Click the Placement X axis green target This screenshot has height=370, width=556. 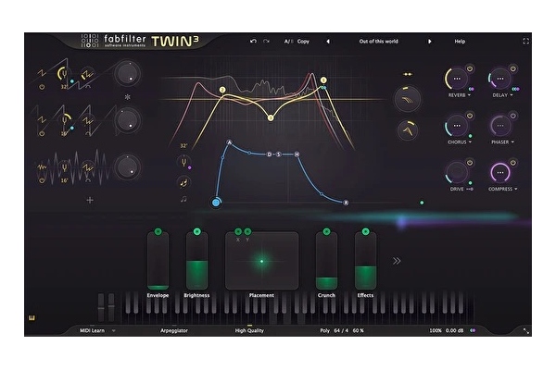tap(238, 231)
